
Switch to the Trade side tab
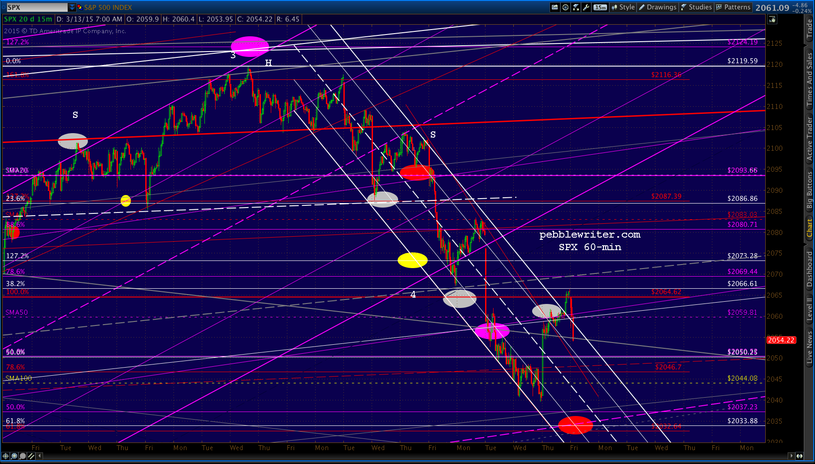click(x=809, y=29)
